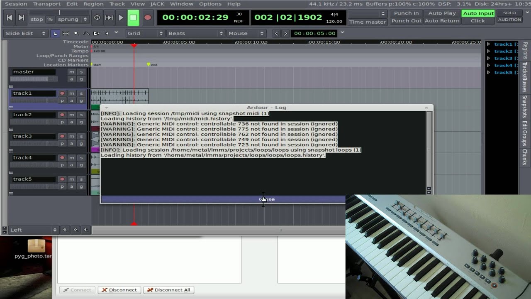This screenshot has width=531, height=299.
Task: Solo track2
Action: pos(81,115)
